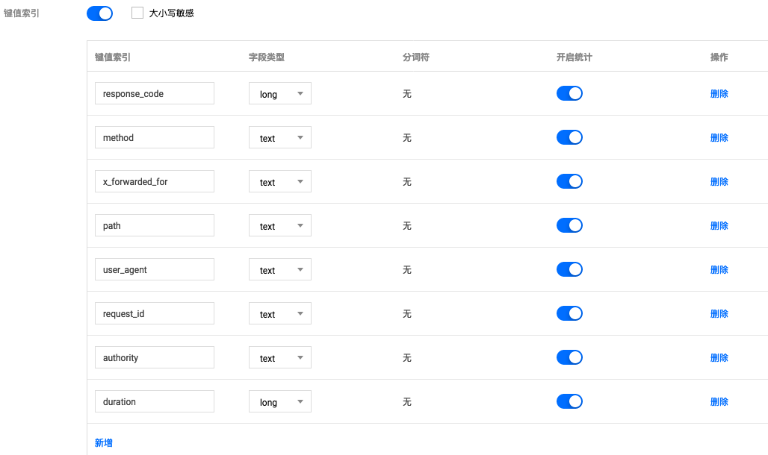Click 无 delimiter cell in response_code row
This screenshot has width=768, height=455.
(x=407, y=94)
